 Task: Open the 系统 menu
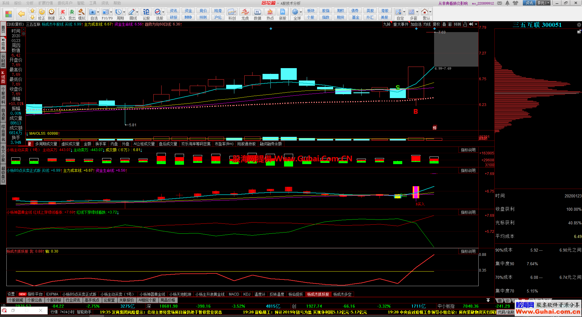point(6,3)
